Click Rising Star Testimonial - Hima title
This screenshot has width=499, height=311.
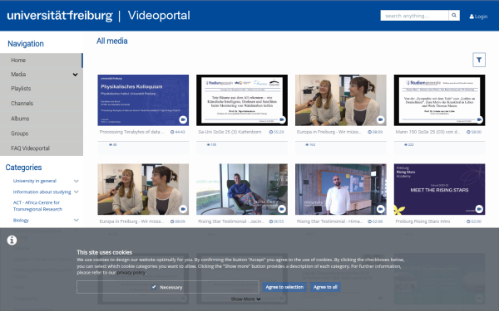(329, 221)
